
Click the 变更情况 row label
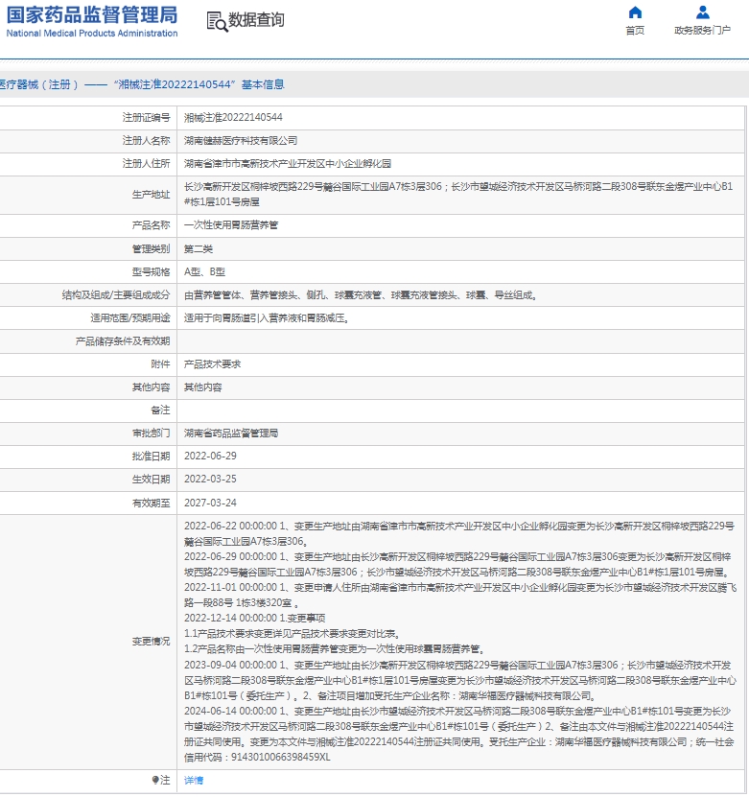[151, 642]
